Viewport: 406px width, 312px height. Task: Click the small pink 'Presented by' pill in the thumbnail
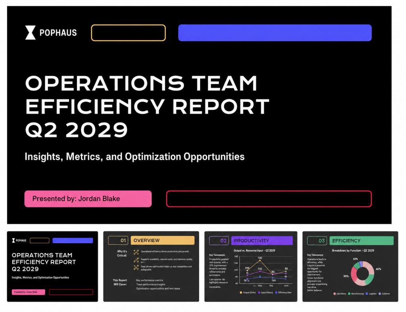pyautogui.click(x=29, y=292)
